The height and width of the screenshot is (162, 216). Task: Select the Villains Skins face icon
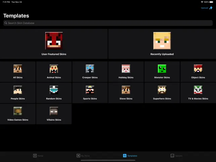point(54,111)
